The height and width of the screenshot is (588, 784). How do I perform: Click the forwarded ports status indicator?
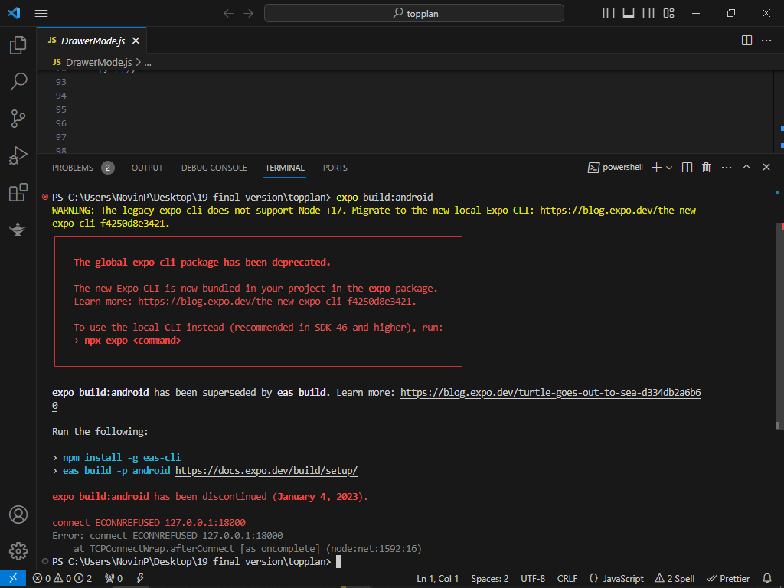click(x=114, y=579)
